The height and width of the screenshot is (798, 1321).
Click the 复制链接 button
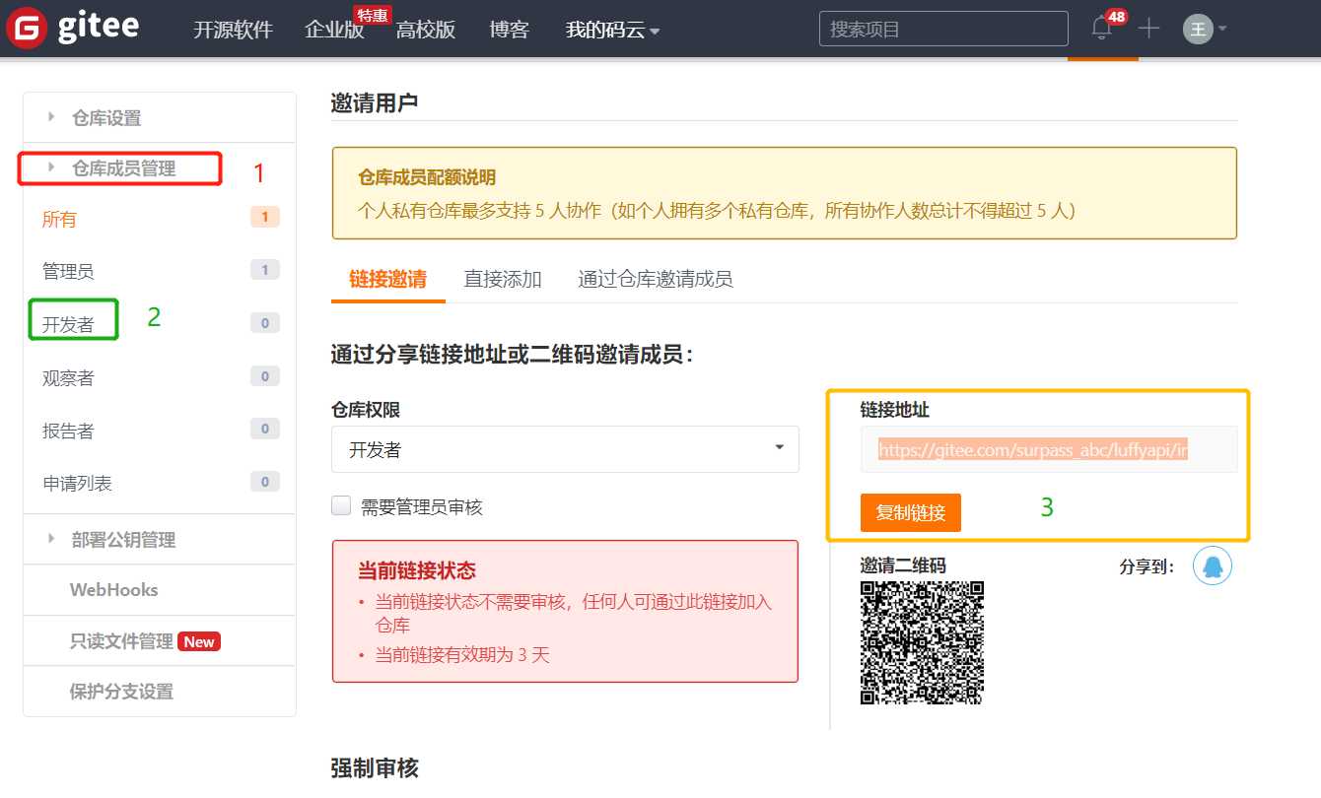click(x=911, y=512)
